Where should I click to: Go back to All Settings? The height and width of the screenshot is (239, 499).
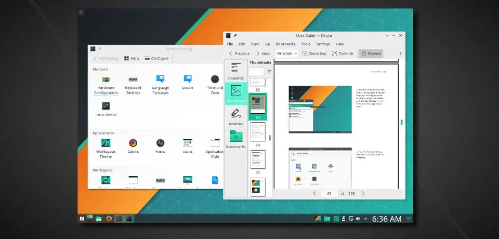(106, 58)
